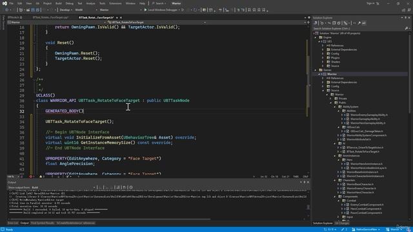Click the Collapse All icon in Solution Explorer

[x=334, y=23]
